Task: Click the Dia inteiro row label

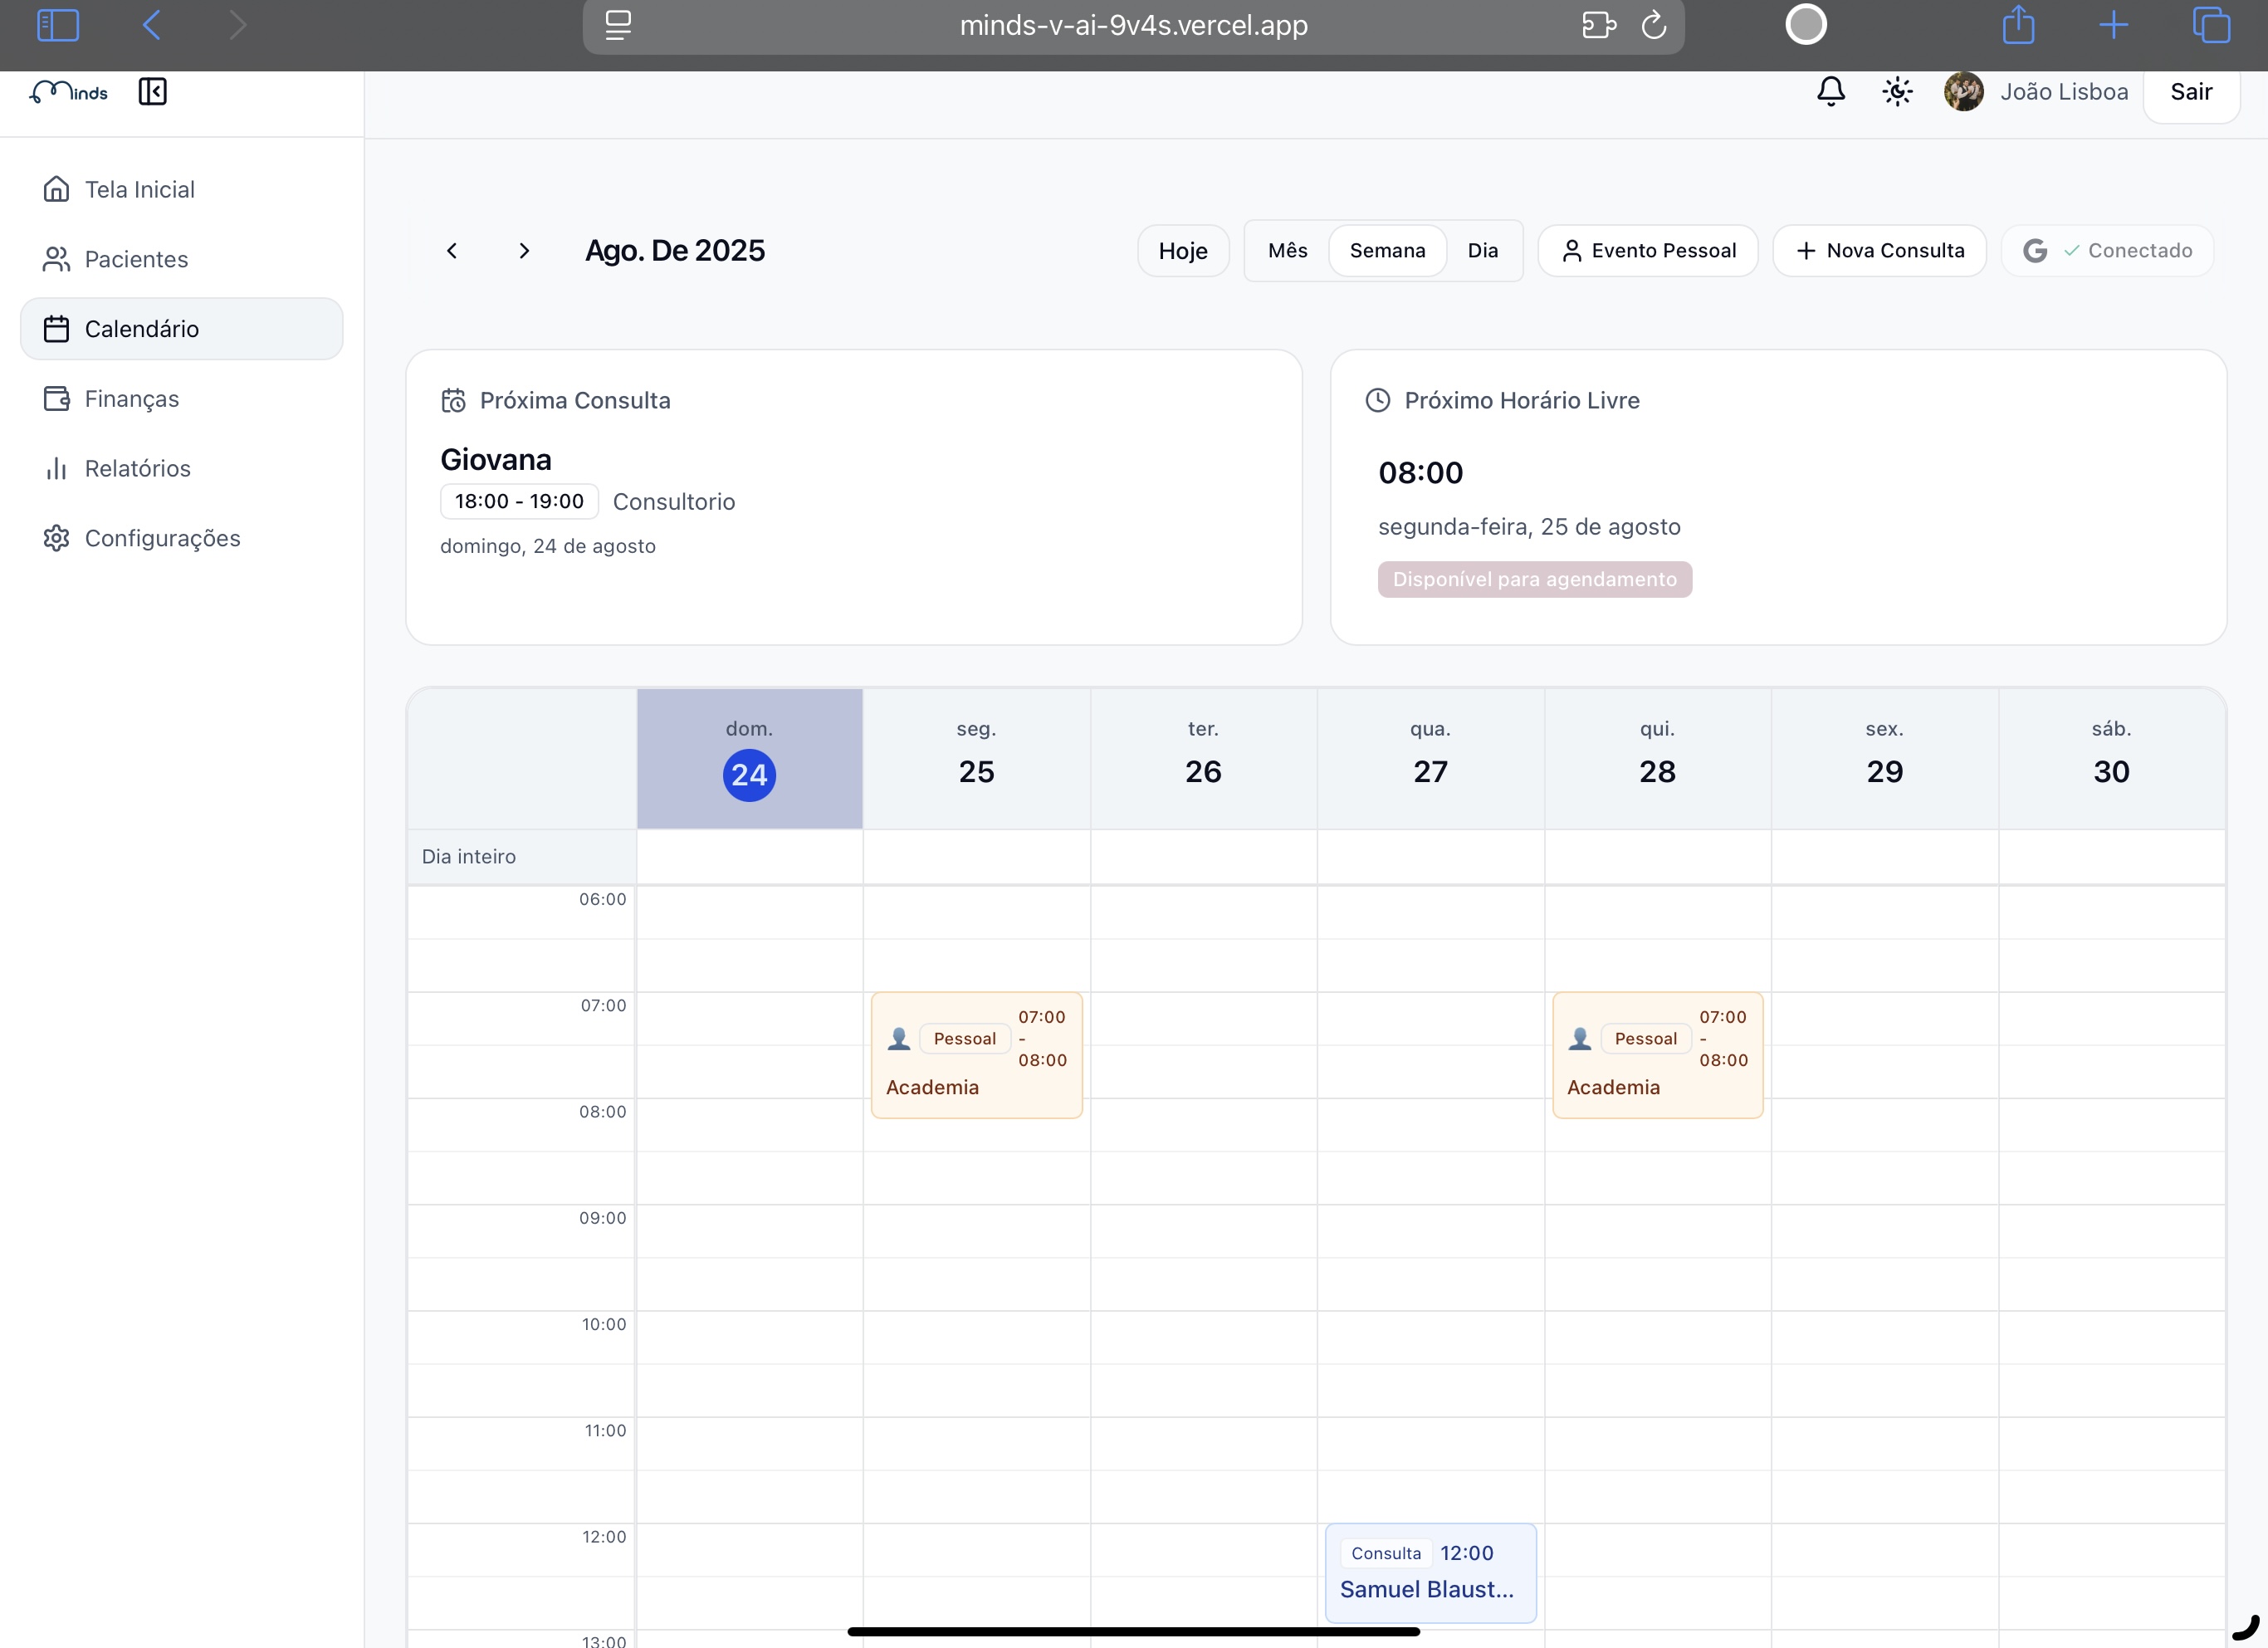Action: [x=469, y=857]
